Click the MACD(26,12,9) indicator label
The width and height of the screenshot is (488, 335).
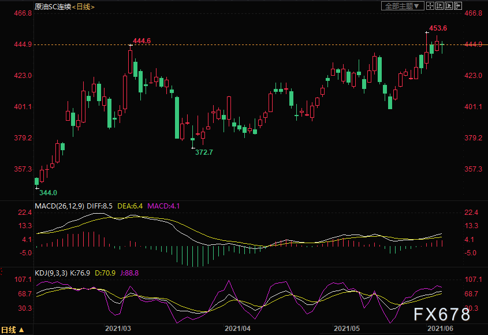pyautogui.click(x=58, y=206)
